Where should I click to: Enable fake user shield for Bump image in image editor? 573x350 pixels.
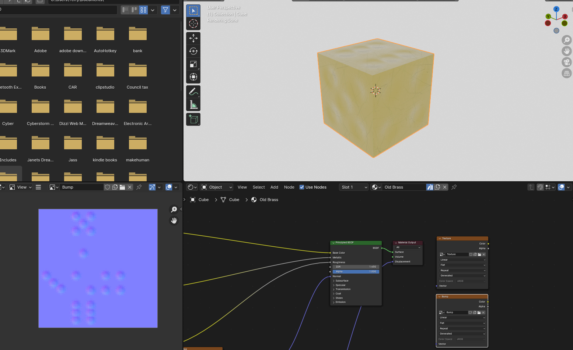click(108, 187)
